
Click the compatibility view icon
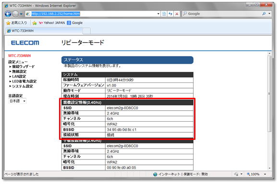(164, 14)
